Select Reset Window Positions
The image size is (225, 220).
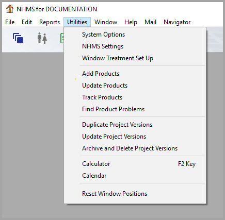tap(135, 194)
